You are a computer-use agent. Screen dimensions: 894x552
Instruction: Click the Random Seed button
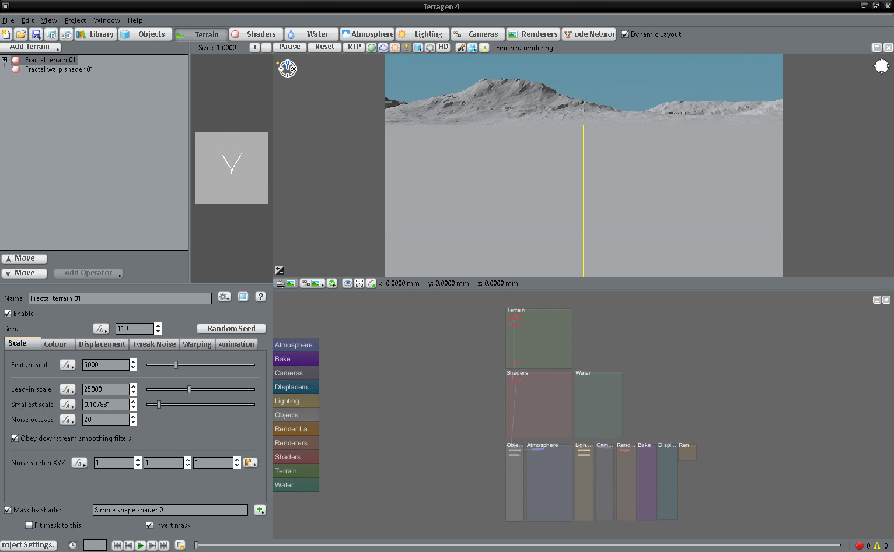point(232,329)
